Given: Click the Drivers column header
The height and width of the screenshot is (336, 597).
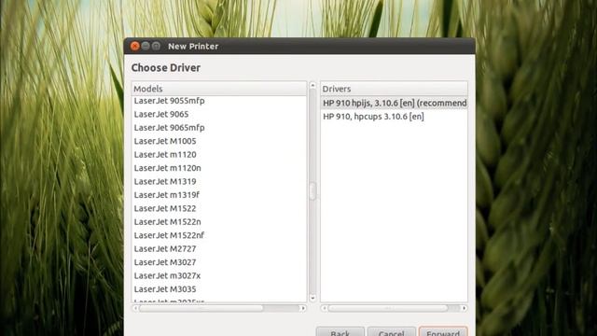Looking at the screenshot, I should coord(394,89).
